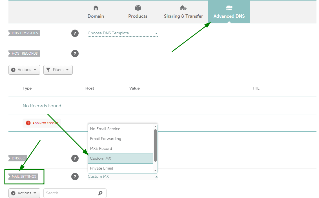Open the Mail Settings help question mark

tap(75, 177)
